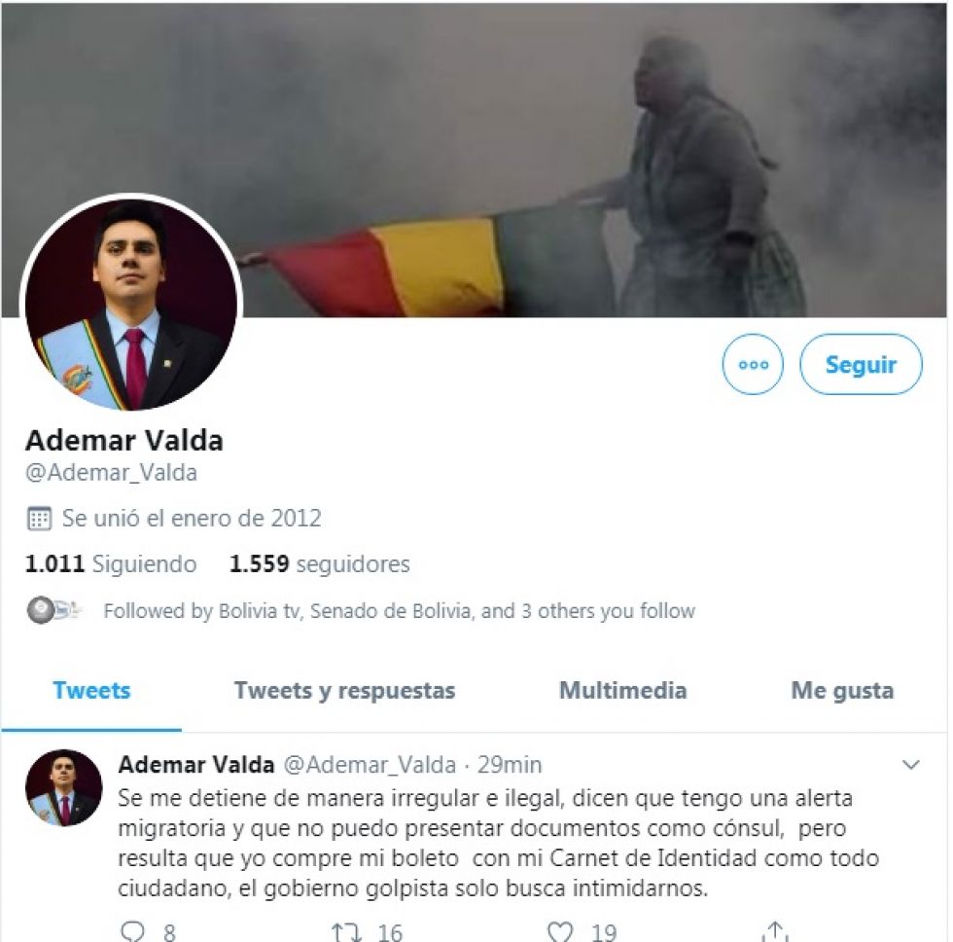Open the 1.011 Siguiendo list
Image resolution: width=953 pixels, height=942 pixels.
pyautogui.click(x=111, y=563)
